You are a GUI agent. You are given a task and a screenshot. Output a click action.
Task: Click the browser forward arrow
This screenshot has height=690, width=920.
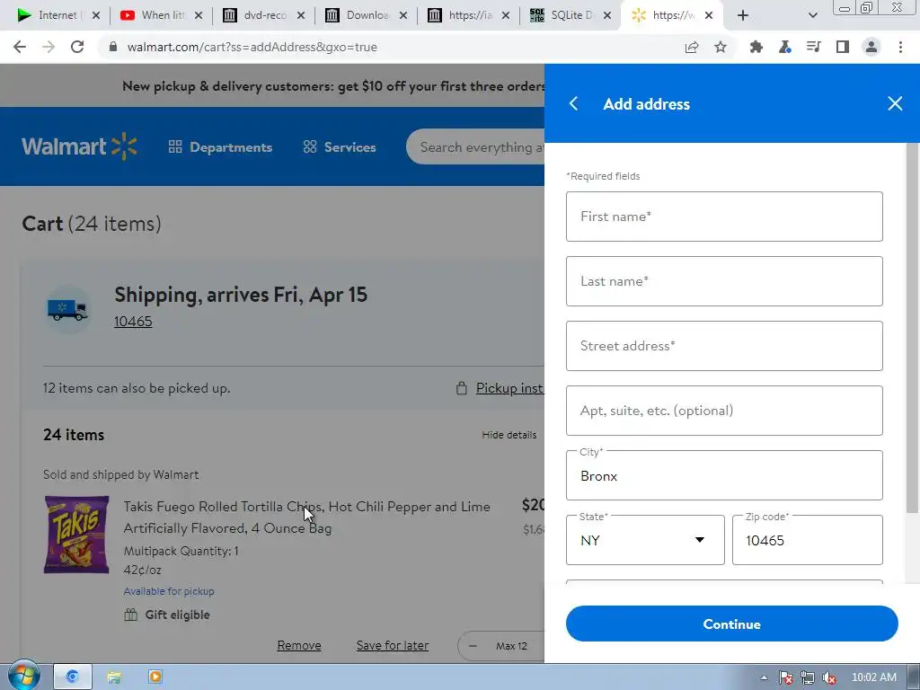click(49, 47)
